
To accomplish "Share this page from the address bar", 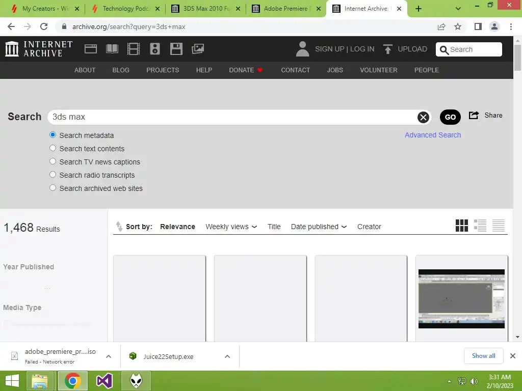I will pyautogui.click(x=441, y=26).
